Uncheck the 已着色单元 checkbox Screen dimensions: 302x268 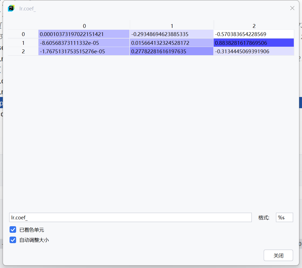[x=13, y=230]
